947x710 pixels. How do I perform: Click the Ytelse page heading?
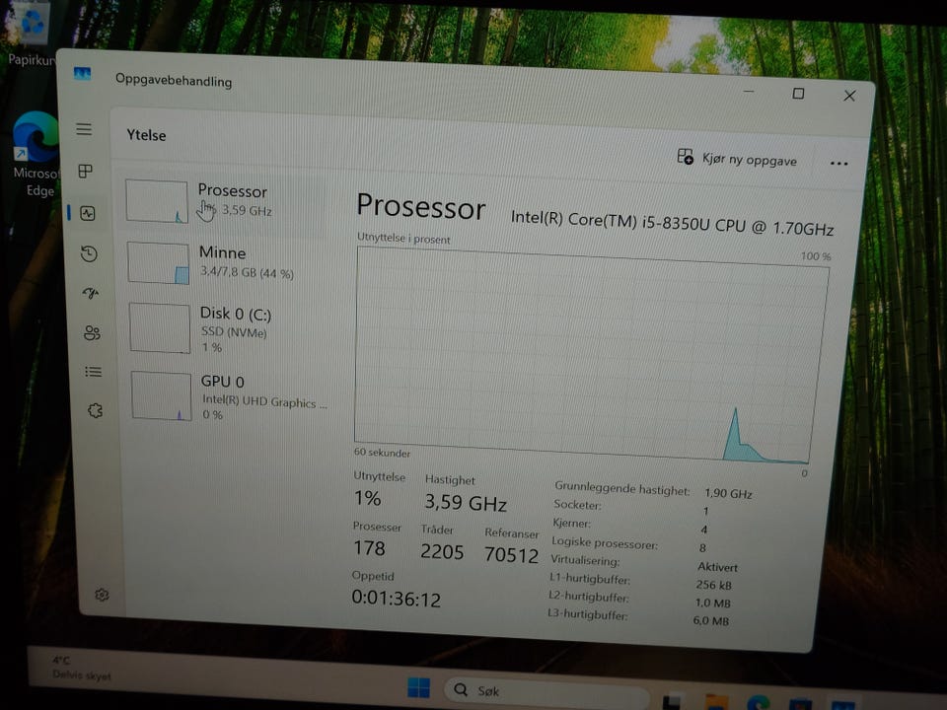(x=146, y=135)
